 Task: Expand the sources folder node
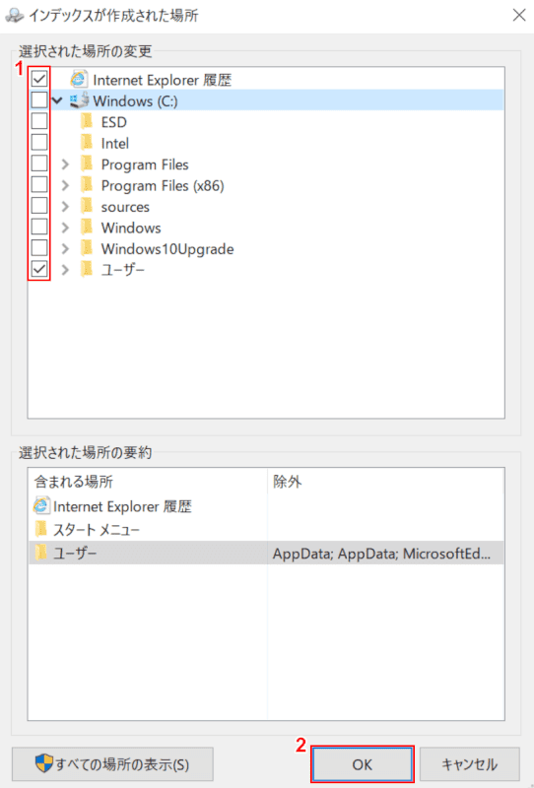click(x=65, y=207)
